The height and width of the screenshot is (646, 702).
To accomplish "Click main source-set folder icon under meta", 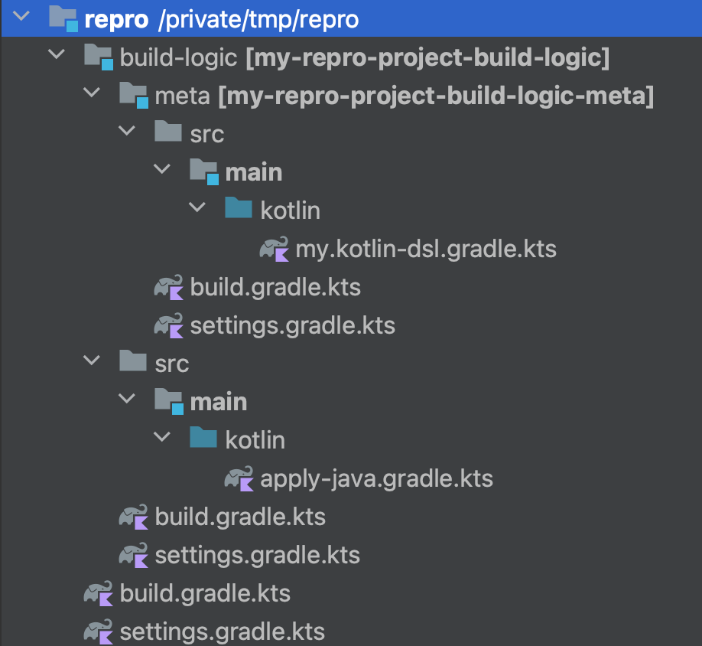I will [x=204, y=172].
